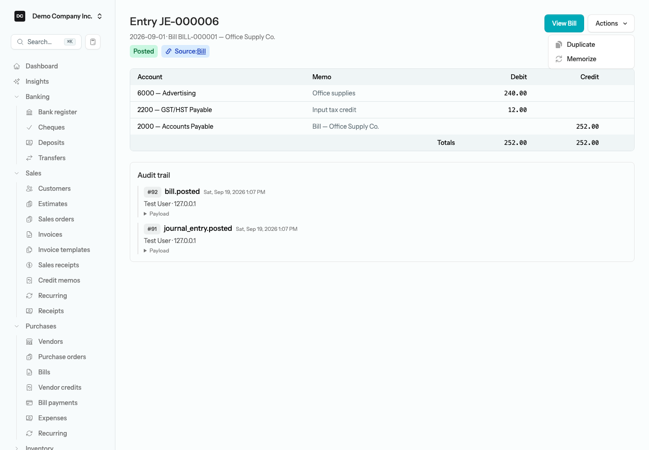The height and width of the screenshot is (450, 649).
Task: Click the Cheques checkmark icon
Action: click(29, 127)
